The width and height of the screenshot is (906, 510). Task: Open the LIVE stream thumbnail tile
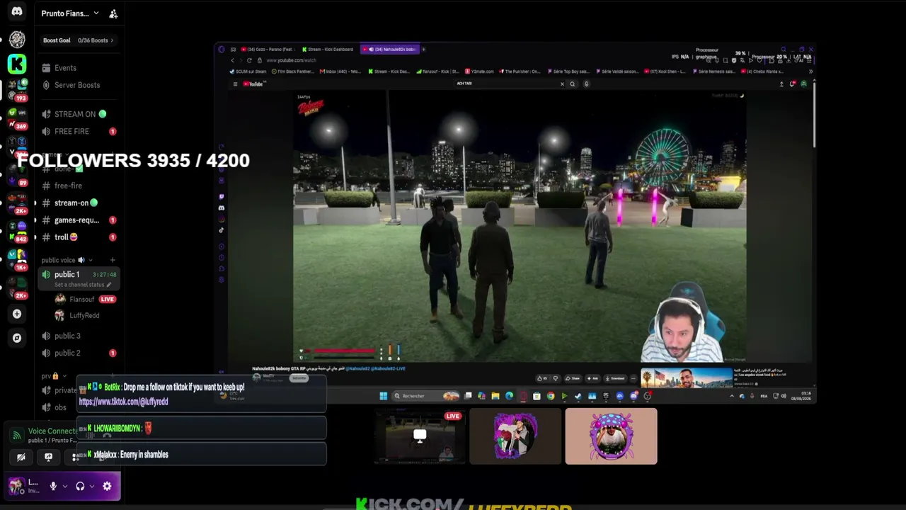[420, 436]
